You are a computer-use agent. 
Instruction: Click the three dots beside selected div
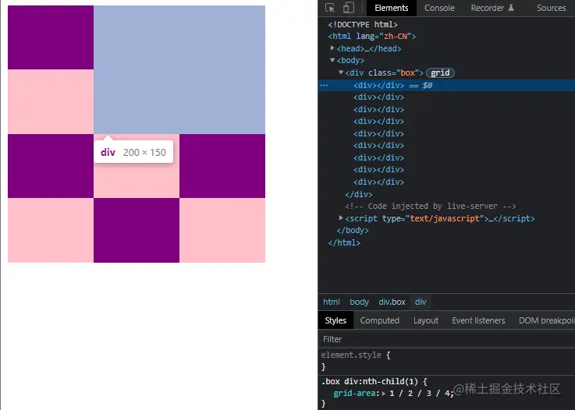pyautogui.click(x=324, y=86)
